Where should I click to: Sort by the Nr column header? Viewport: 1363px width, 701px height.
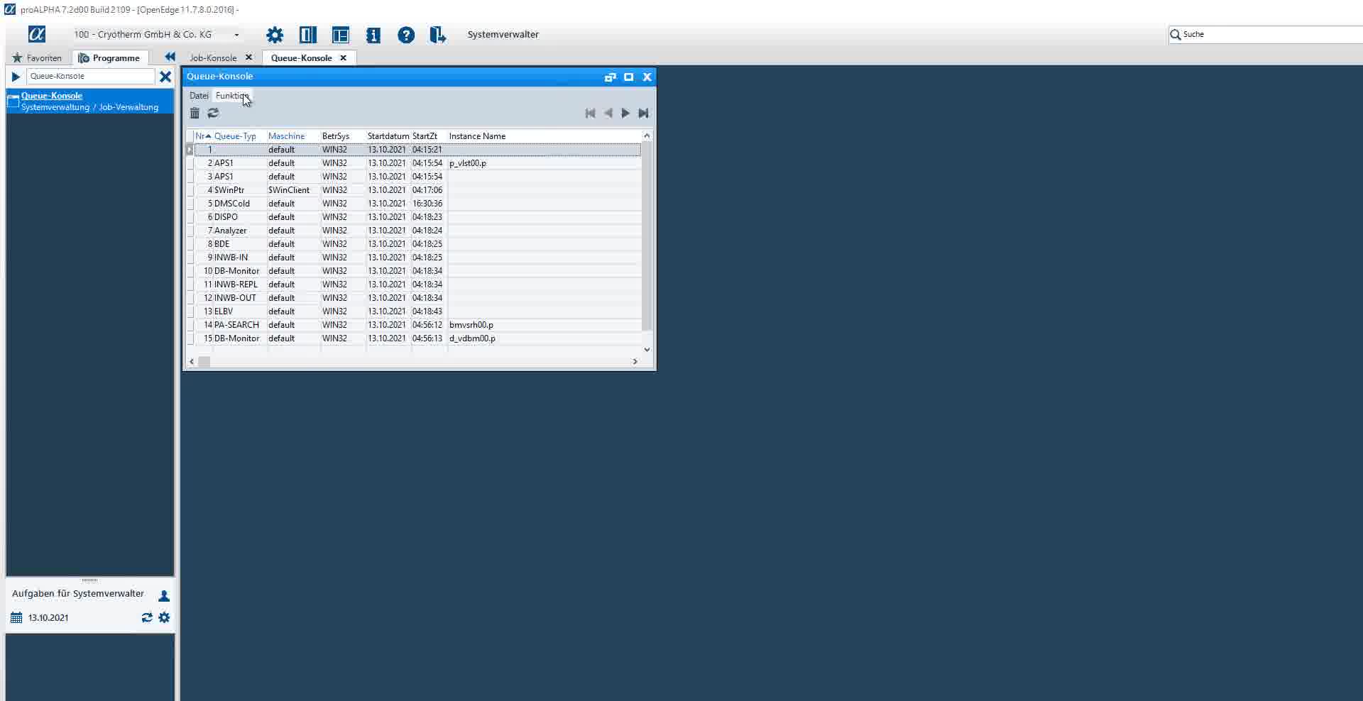pos(203,136)
